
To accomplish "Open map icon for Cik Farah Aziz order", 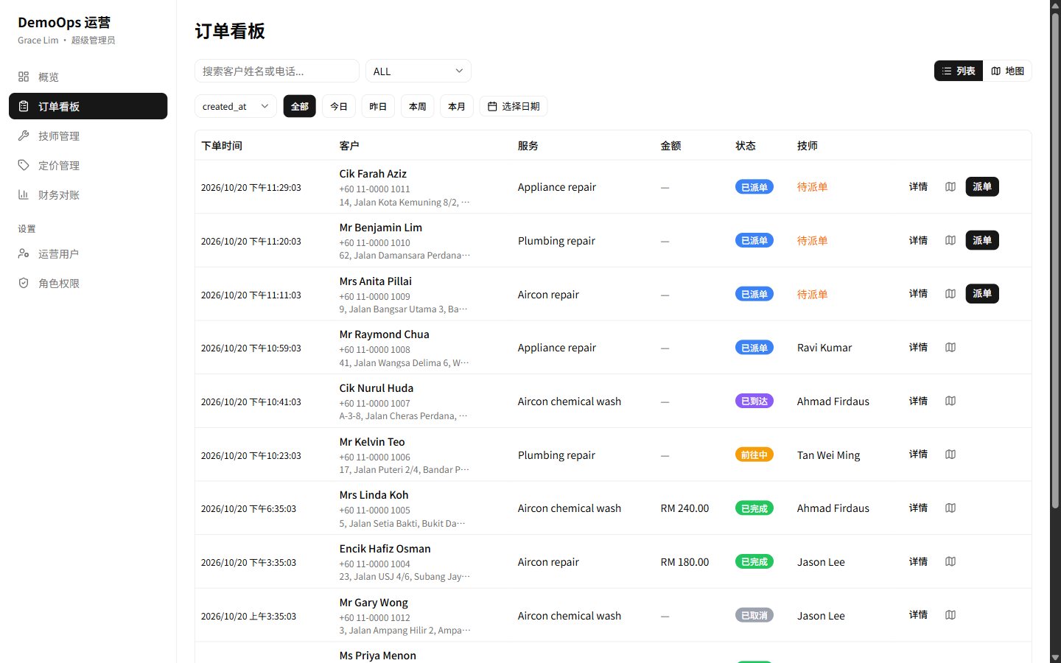I will tap(950, 187).
